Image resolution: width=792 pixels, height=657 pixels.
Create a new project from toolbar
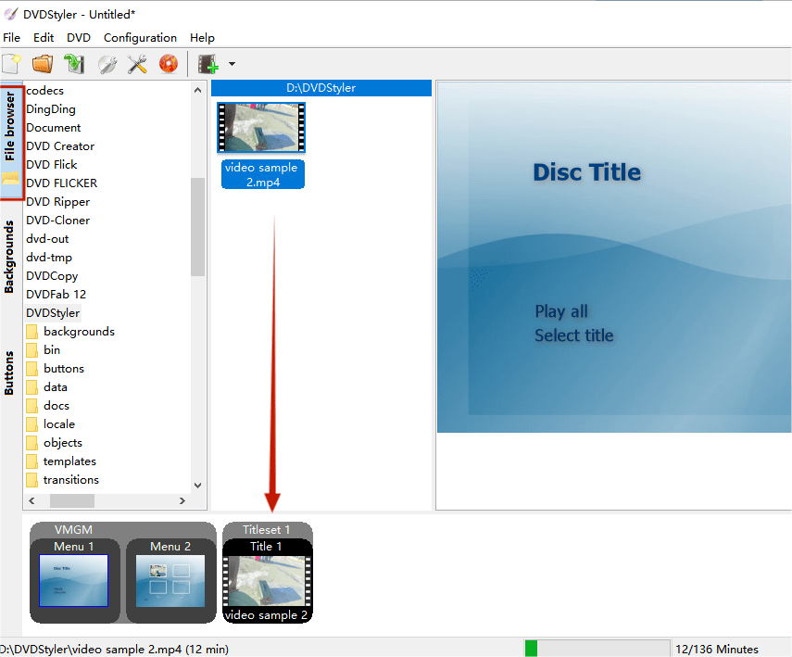(12, 64)
